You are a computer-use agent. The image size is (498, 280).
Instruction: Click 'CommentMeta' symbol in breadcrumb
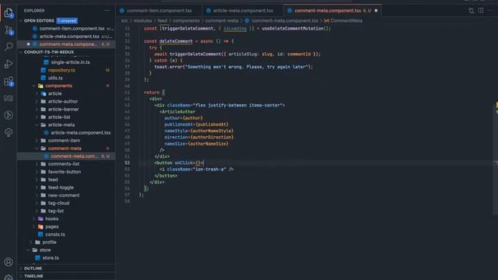[x=345, y=21]
